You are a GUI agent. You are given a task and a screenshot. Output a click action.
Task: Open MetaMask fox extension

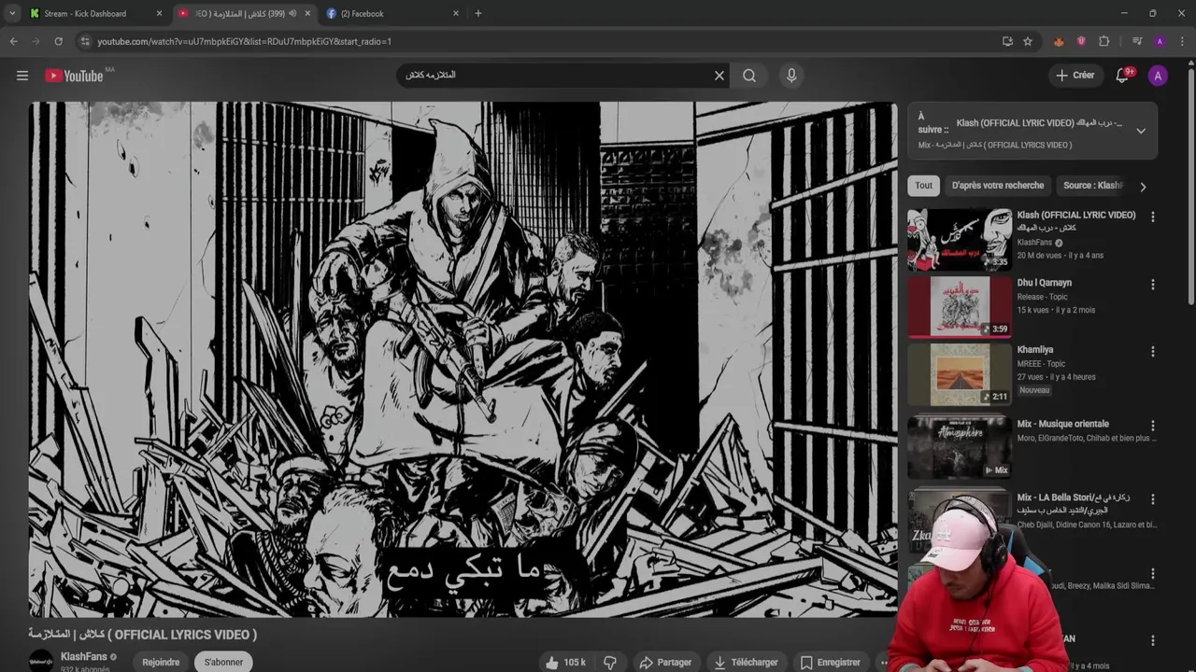click(1059, 41)
